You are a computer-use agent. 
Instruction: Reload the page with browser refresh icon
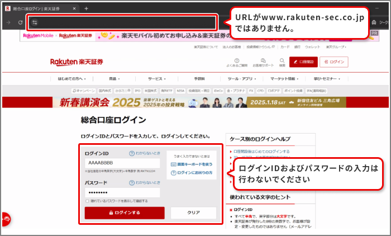[20, 22]
